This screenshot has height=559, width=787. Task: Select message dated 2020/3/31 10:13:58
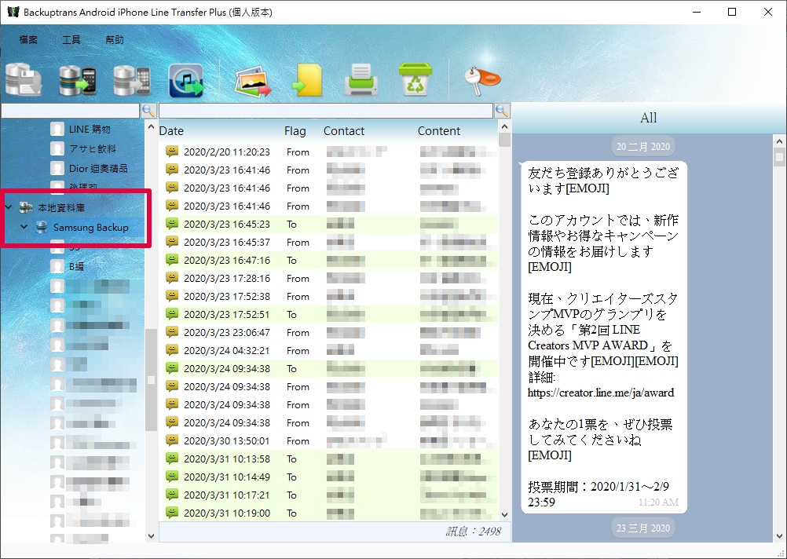[329, 459]
